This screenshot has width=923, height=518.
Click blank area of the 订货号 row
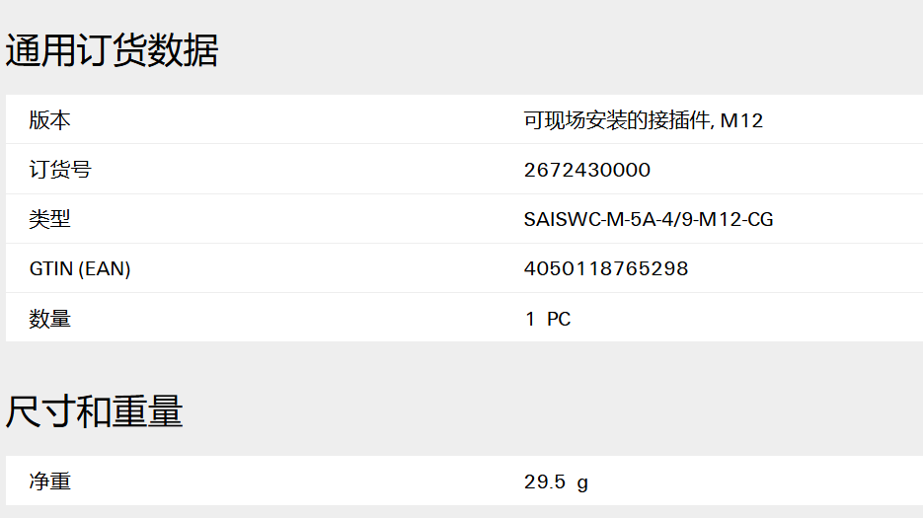click(306, 170)
